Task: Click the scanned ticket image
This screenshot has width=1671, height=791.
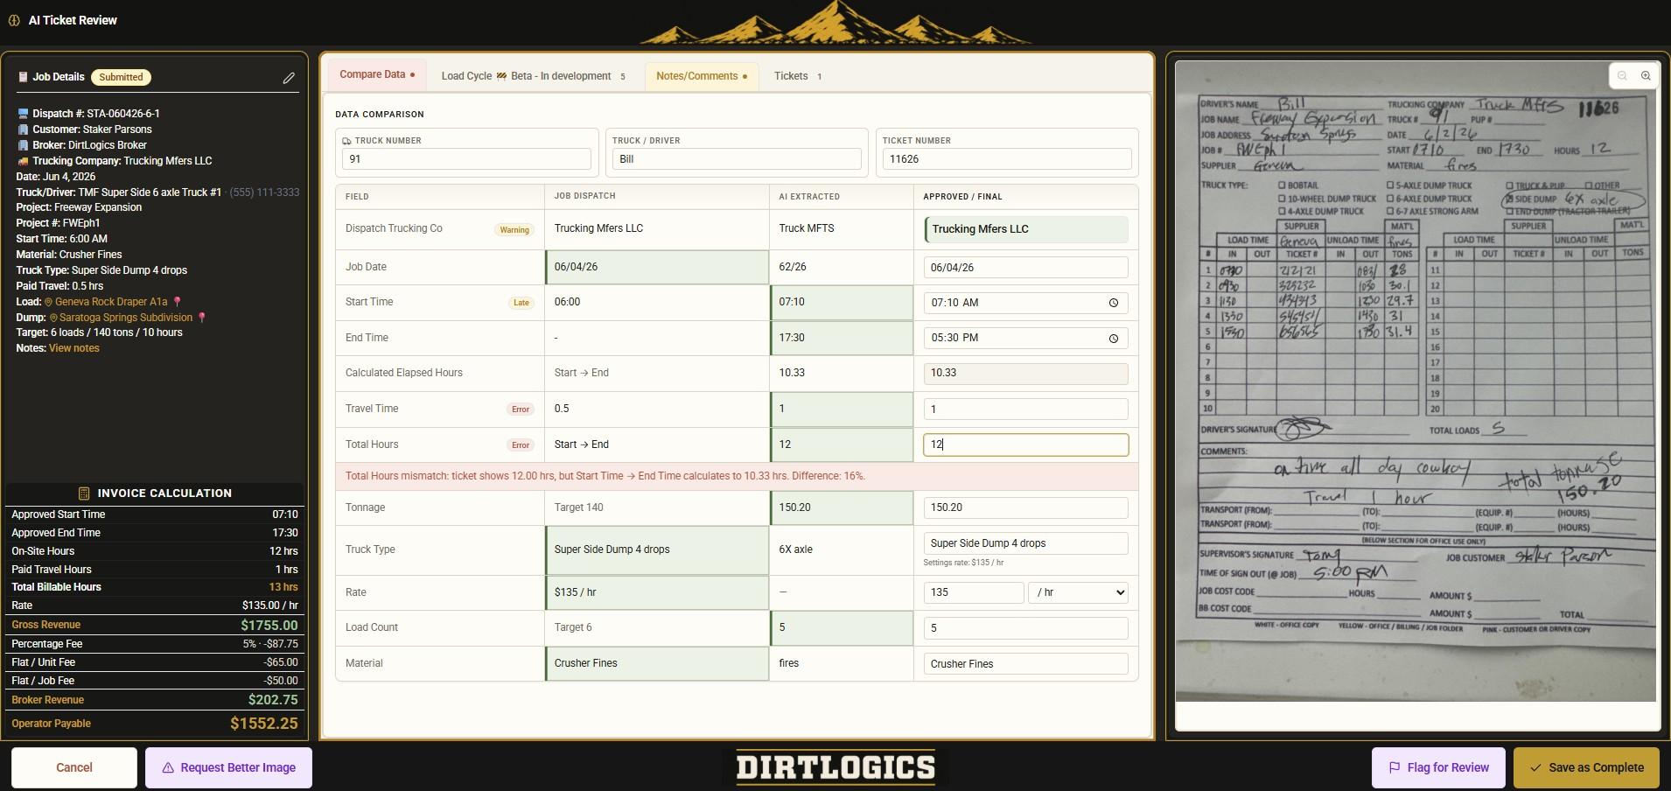Action: point(1416,381)
